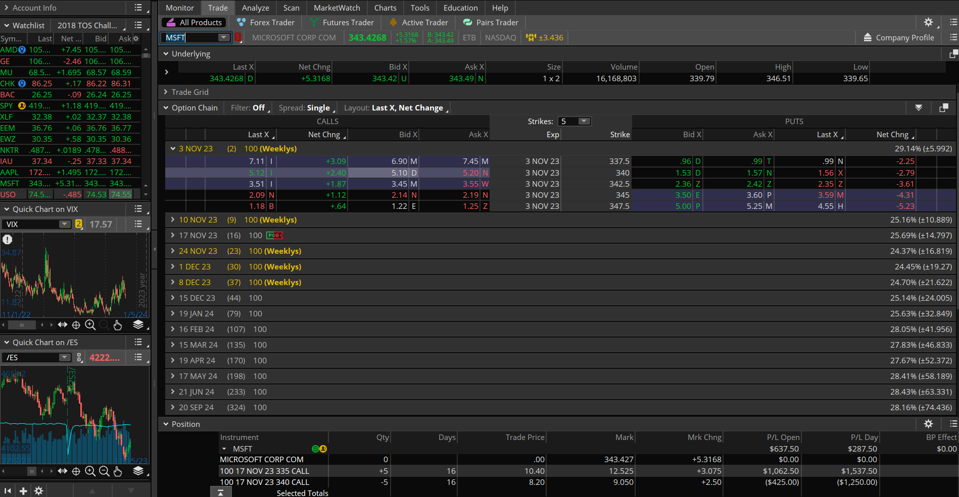Click the VIX chart alert exclamation icon
Image resolution: width=959 pixels, height=497 pixels.
[x=8, y=240]
